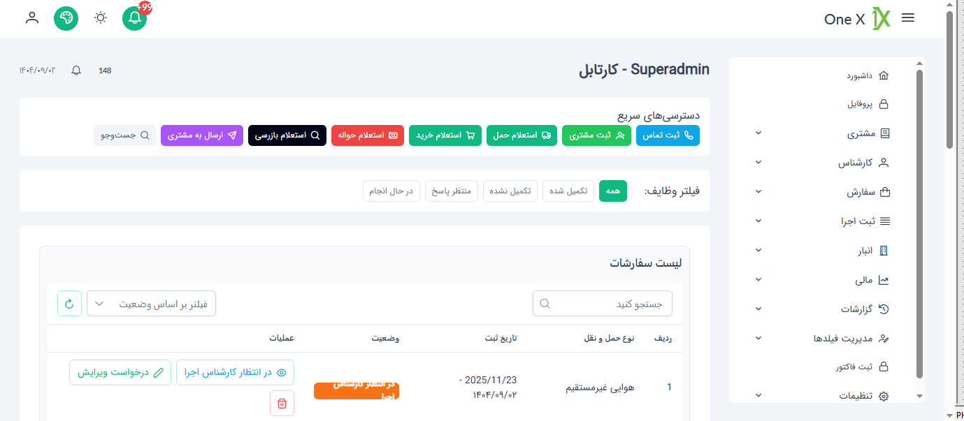Screen dimensions: 964x421
Task: Show order details via eye icon
Action: (282, 372)
